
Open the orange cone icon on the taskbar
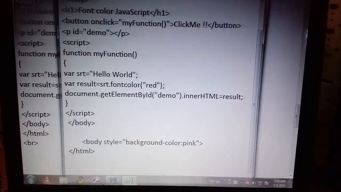pos(47,180)
